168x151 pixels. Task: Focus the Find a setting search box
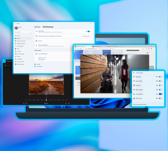[23, 32]
